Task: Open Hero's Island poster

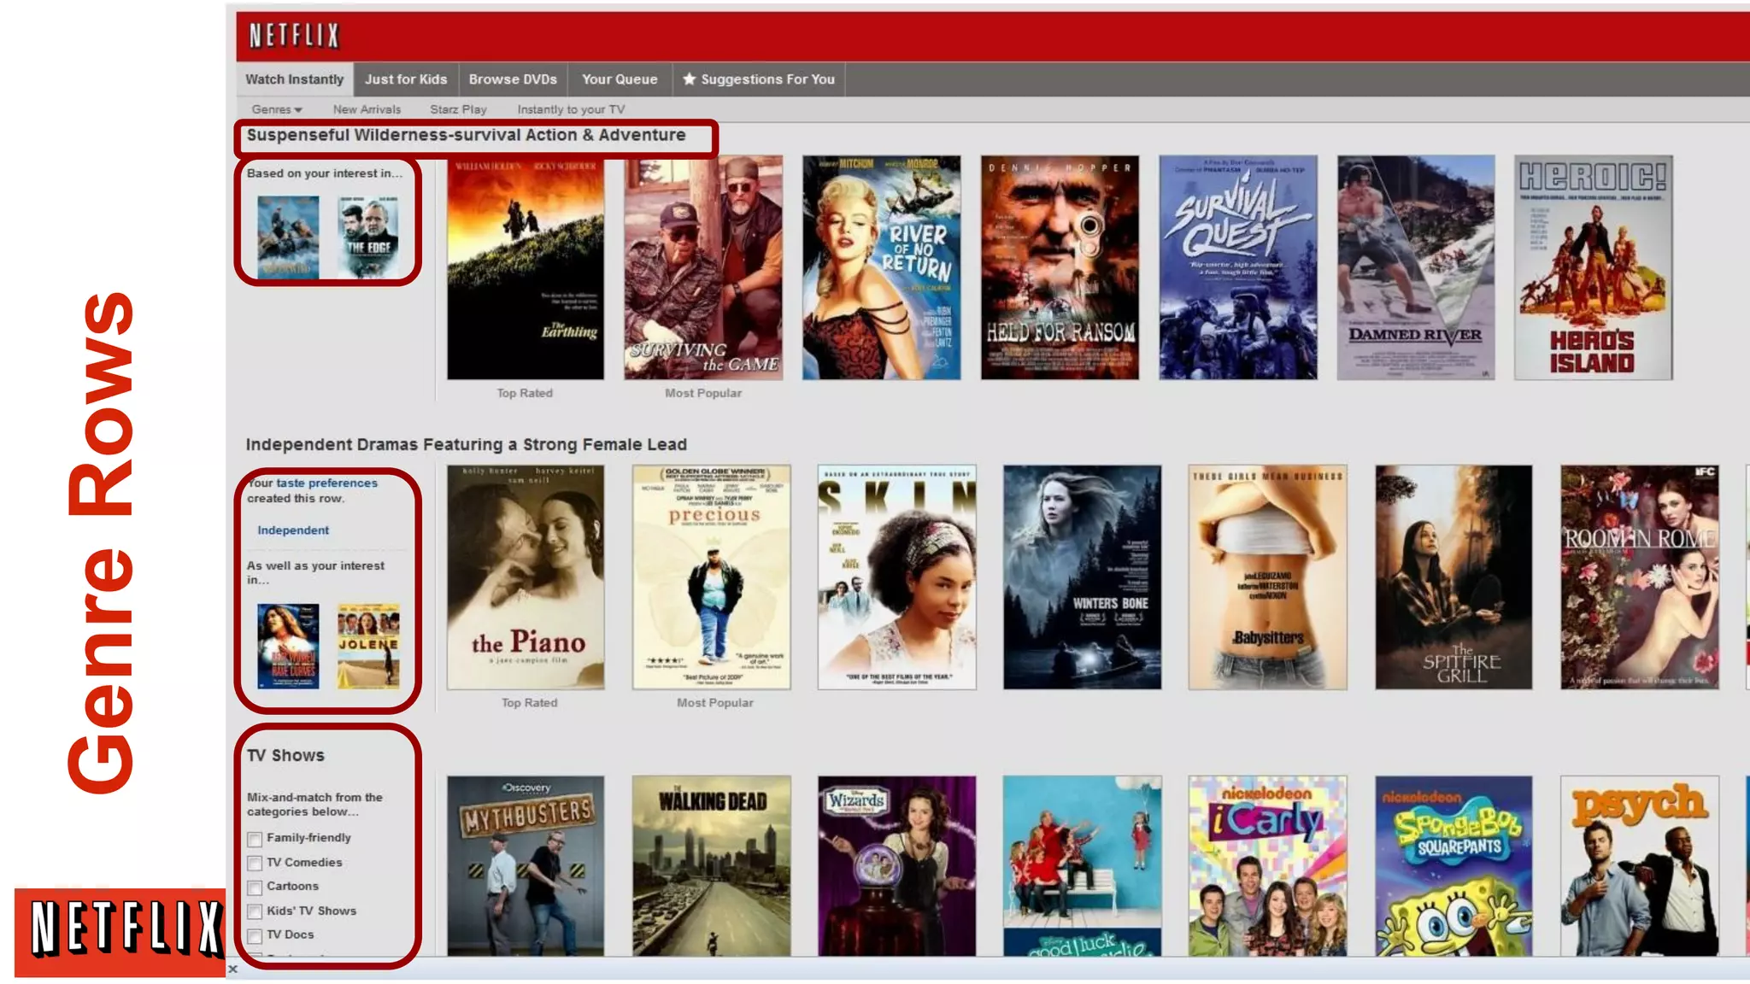Action: (1594, 267)
